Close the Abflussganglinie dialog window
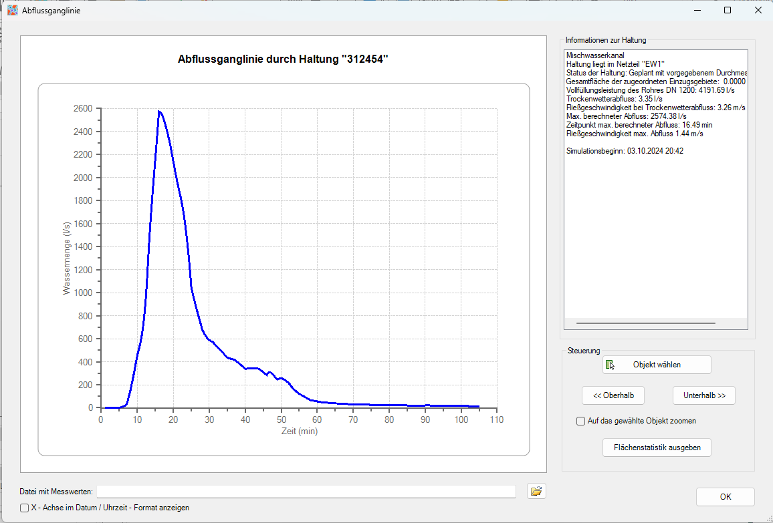The height and width of the screenshot is (523, 773). (757, 10)
